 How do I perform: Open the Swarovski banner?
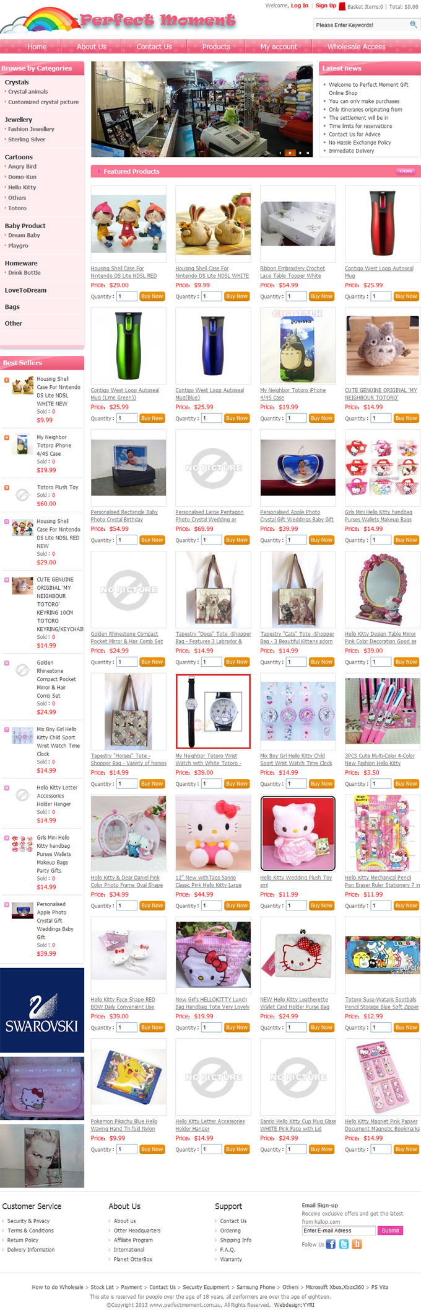42,1010
